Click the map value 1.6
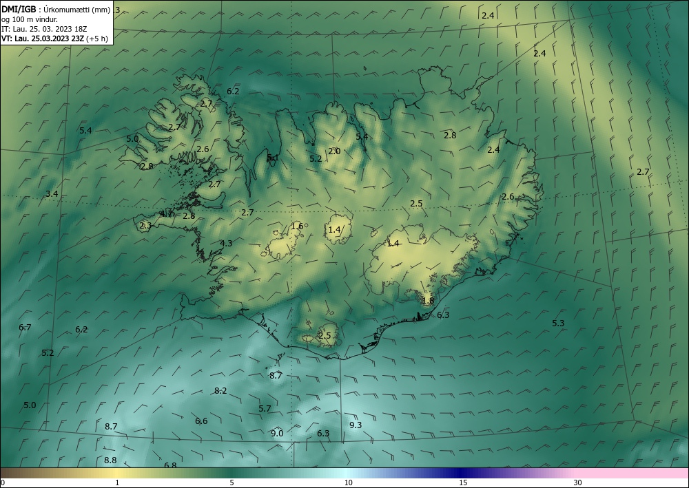The width and height of the screenshot is (689, 488). pos(297,226)
